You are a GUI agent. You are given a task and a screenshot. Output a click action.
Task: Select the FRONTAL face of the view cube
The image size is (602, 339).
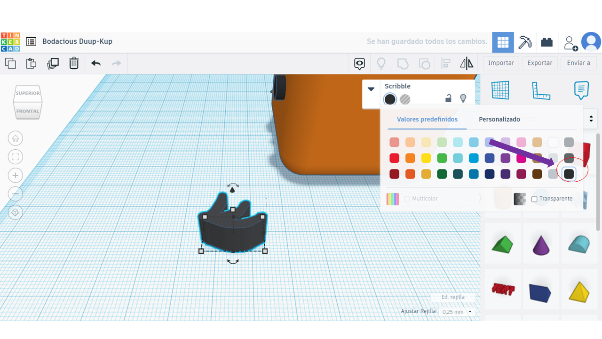(x=28, y=111)
